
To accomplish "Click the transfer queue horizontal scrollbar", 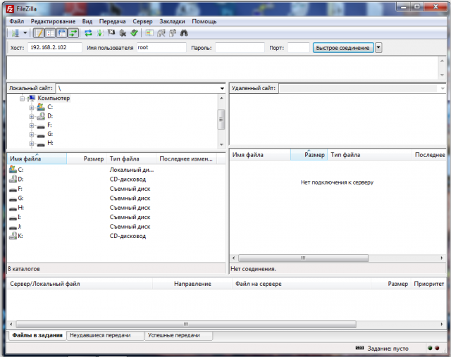I will point(186,324).
